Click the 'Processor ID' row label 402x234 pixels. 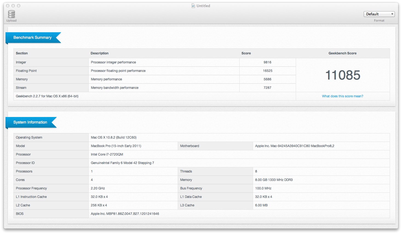[25, 163]
